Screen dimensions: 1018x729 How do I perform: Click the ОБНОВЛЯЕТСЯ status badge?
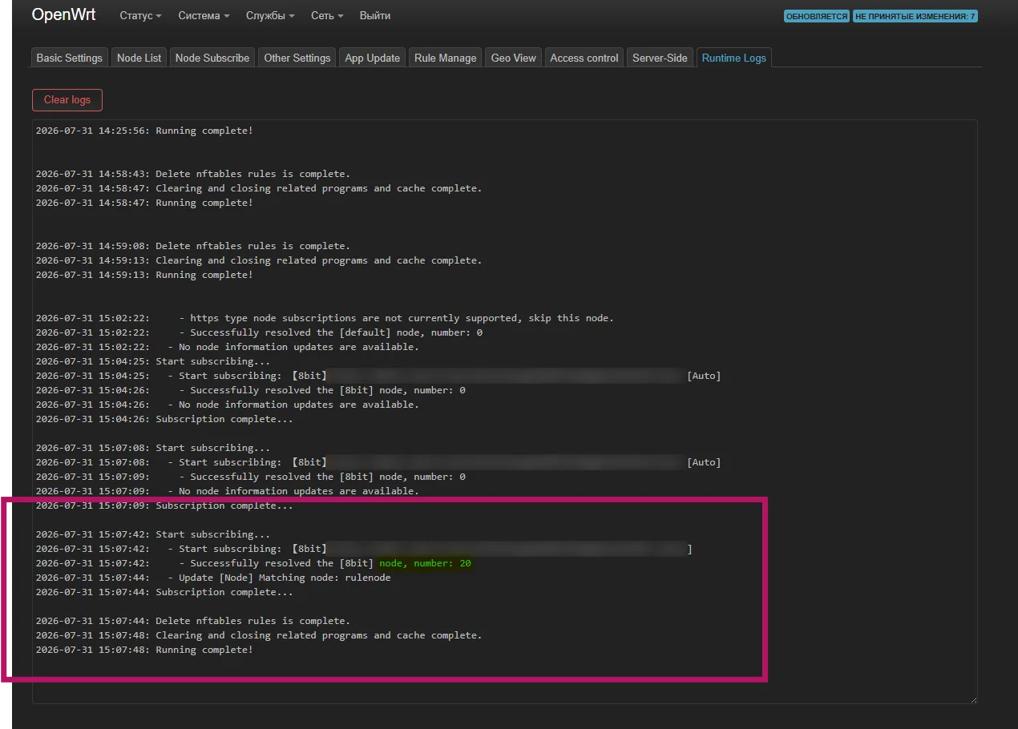[x=817, y=16]
